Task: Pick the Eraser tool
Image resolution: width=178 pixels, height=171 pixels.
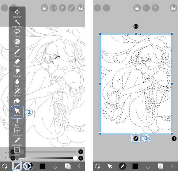Action: click(17, 63)
